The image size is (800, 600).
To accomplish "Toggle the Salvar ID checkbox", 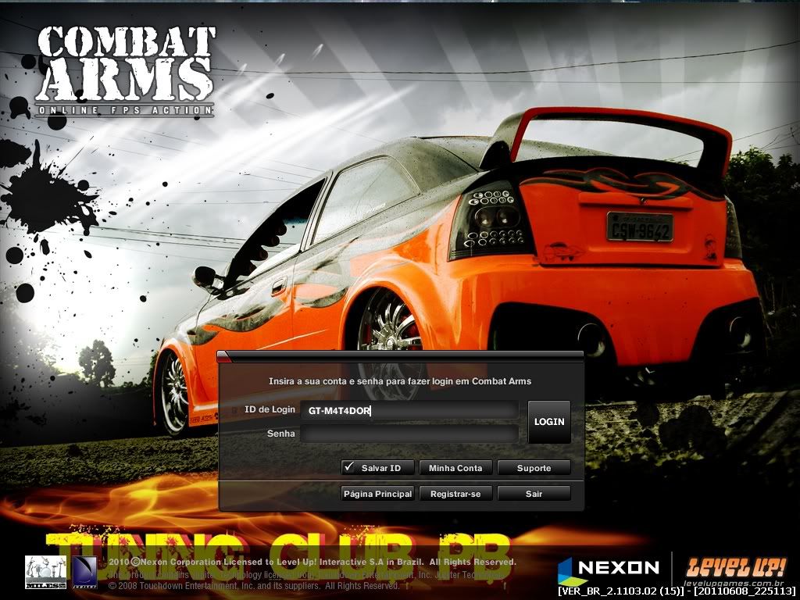I will click(349, 467).
